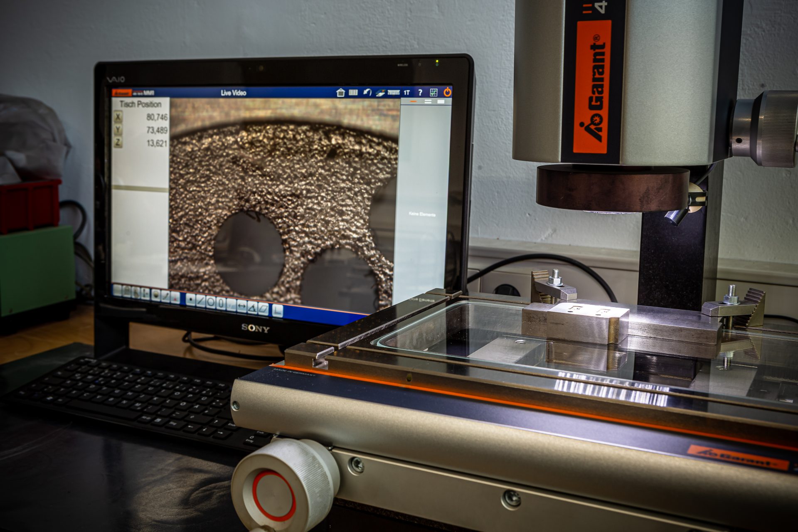Open the checked grid settings icon
Image resolution: width=798 pixels, height=532 pixels.
(x=433, y=92)
